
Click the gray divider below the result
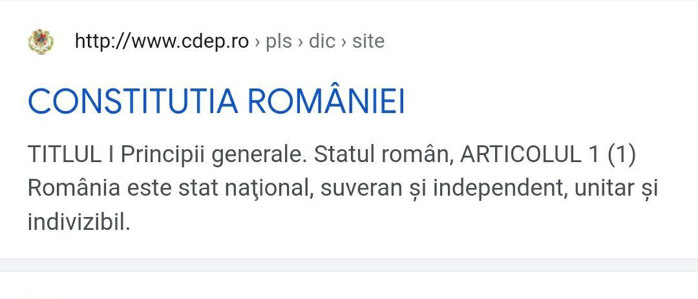click(349, 265)
